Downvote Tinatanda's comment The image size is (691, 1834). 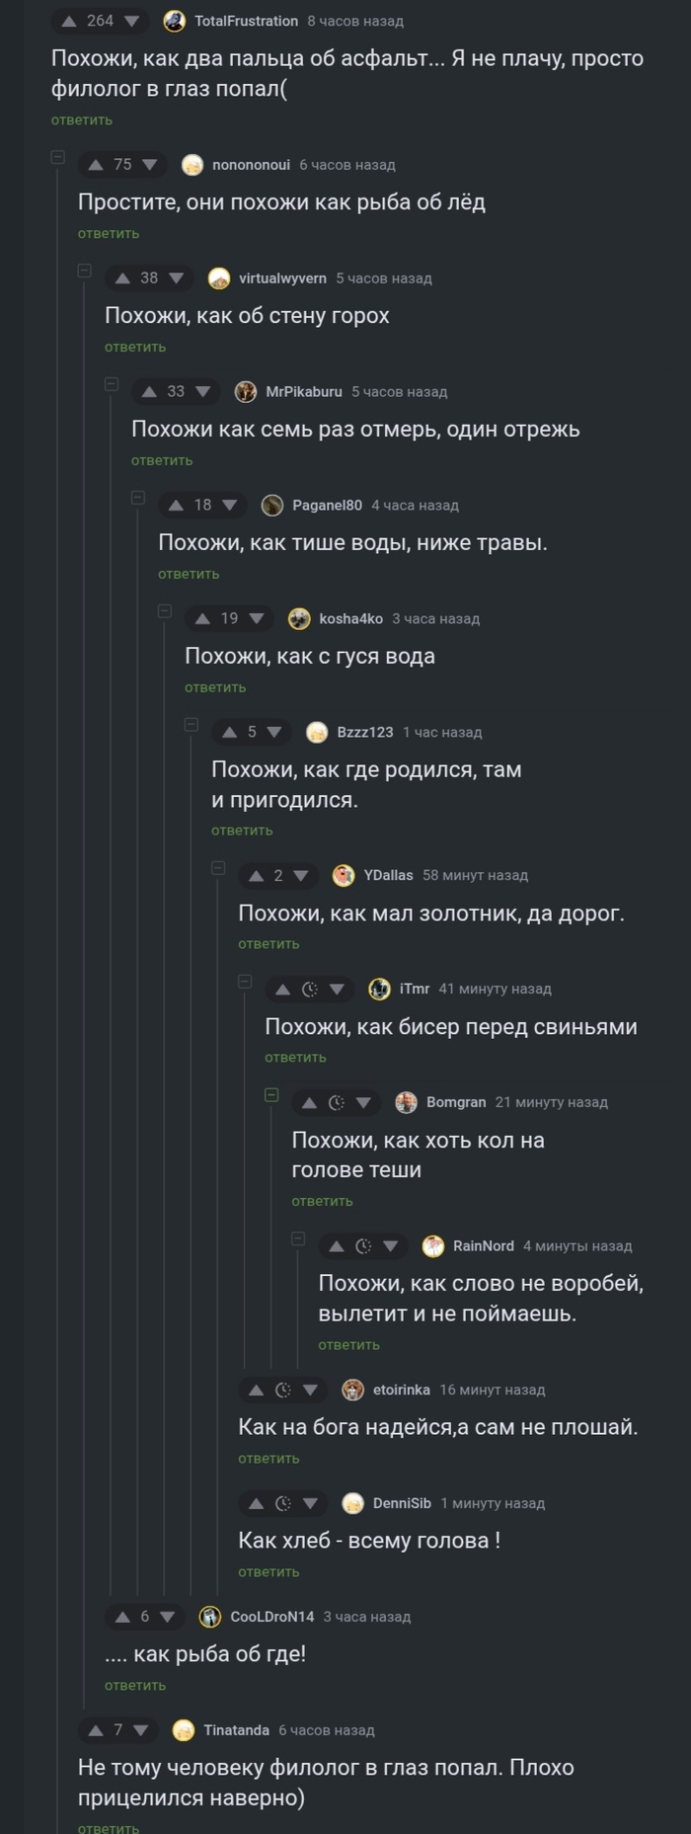pyautogui.click(x=140, y=1730)
